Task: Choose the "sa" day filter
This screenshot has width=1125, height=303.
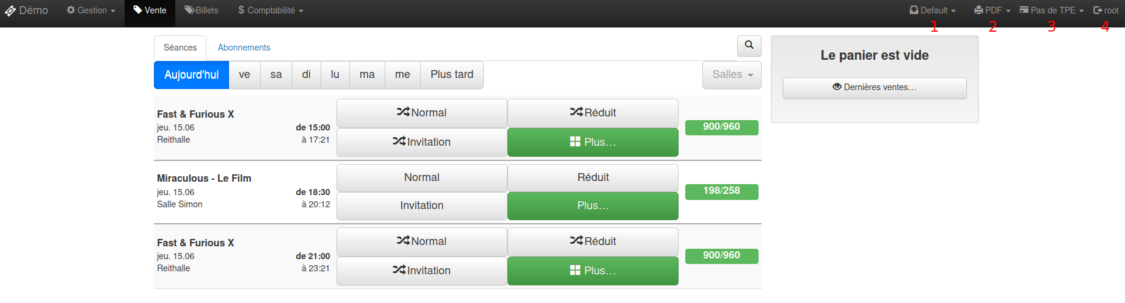Action: [276, 75]
